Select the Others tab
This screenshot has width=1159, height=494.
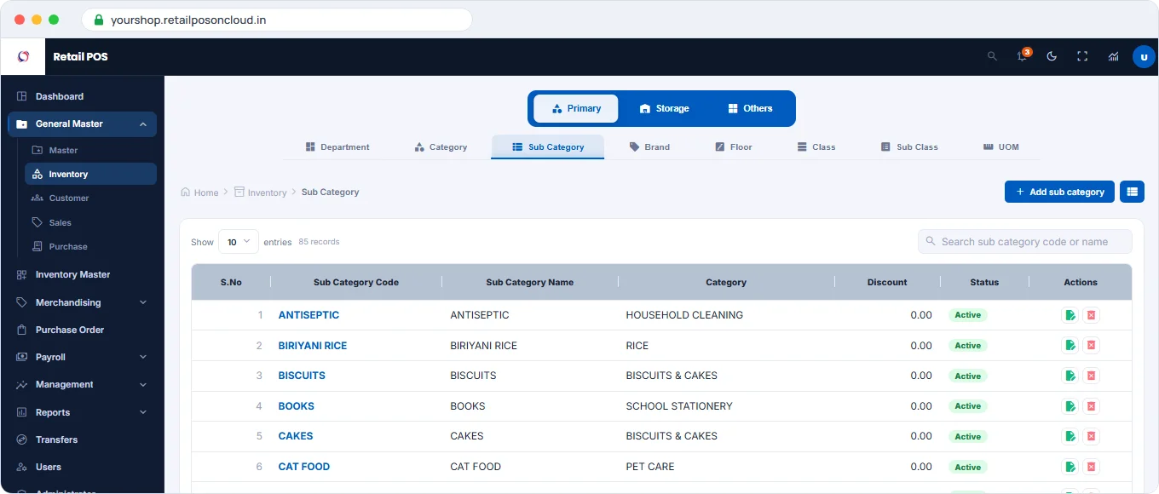pos(750,108)
